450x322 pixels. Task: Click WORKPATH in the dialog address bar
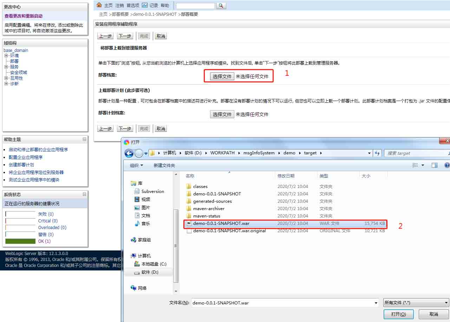[x=222, y=153]
